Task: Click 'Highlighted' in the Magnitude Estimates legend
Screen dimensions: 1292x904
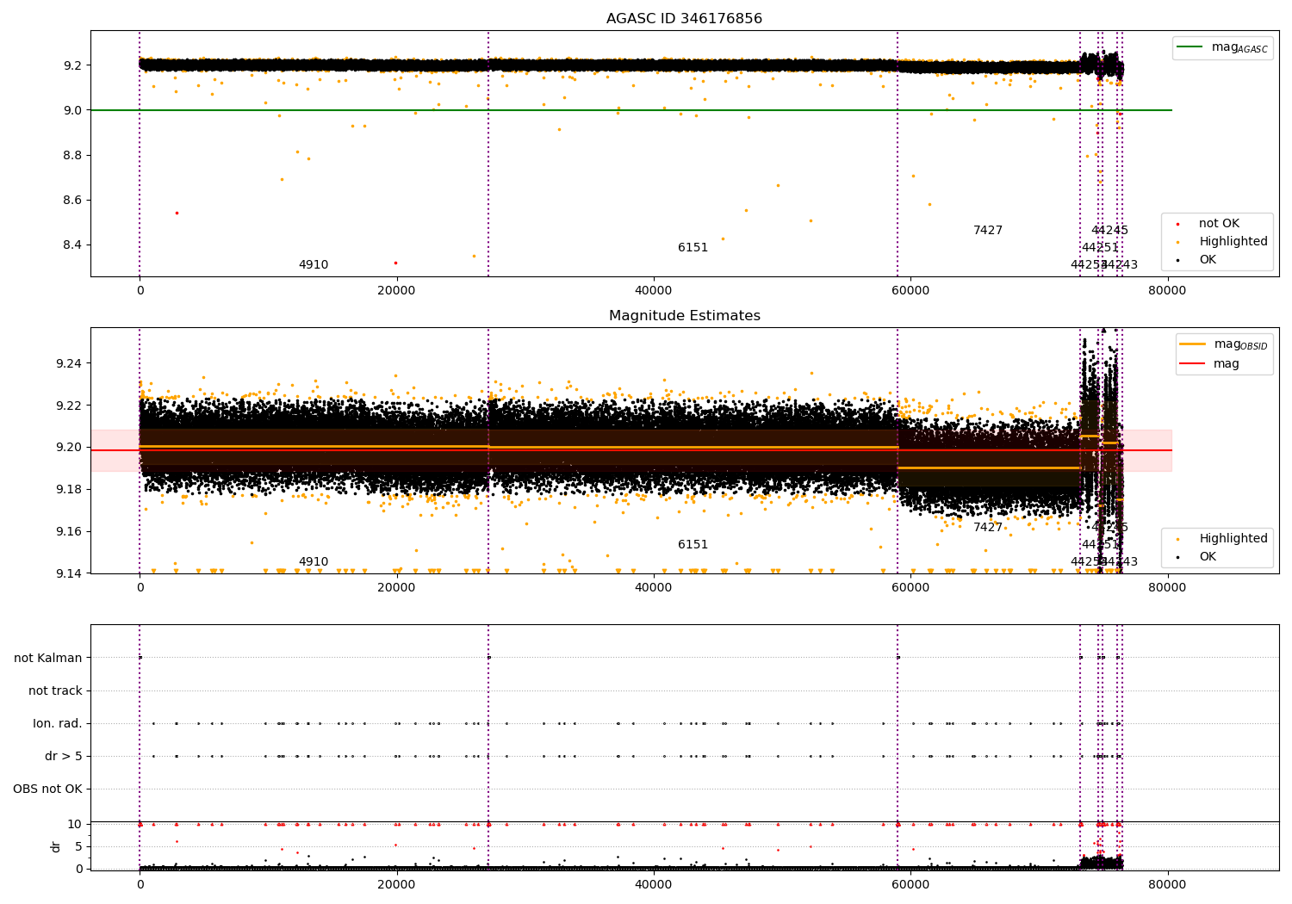Action: [1233, 539]
